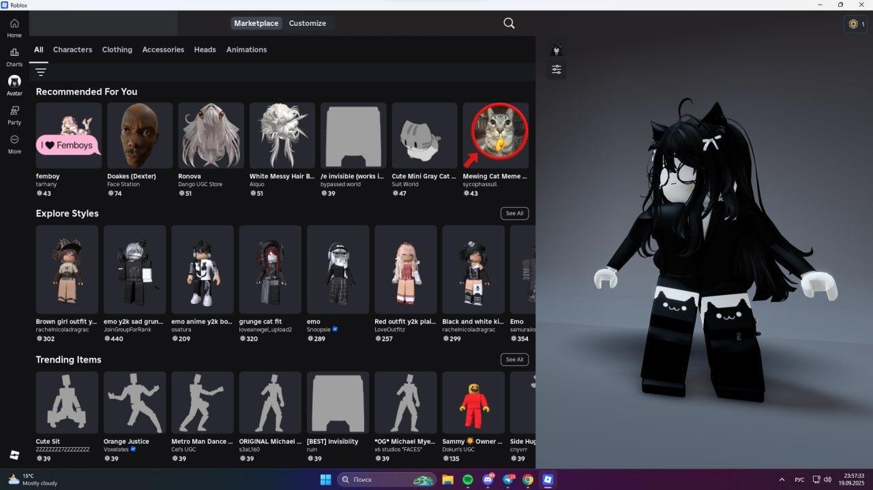The width and height of the screenshot is (873, 490).
Task: Open the Brown girl outfit style
Action: tap(67, 270)
